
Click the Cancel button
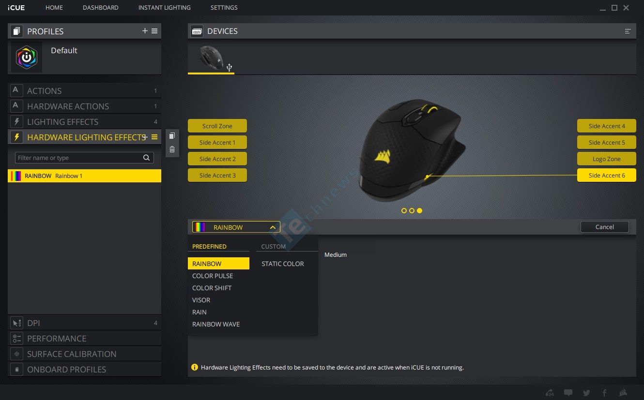click(x=605, y=227)
